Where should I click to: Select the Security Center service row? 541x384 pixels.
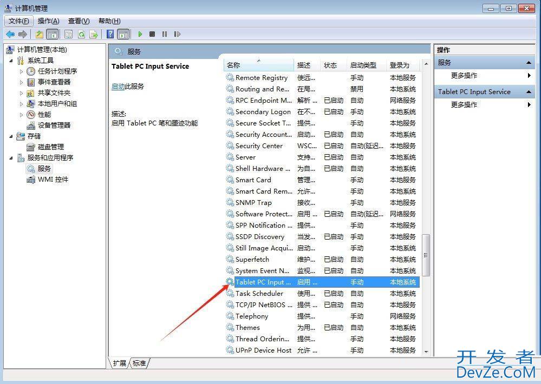point(322,146)
